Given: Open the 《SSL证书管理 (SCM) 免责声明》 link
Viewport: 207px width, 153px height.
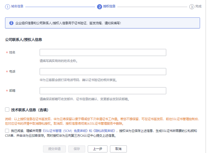Looking at the screenshot, I should point(65,131).
